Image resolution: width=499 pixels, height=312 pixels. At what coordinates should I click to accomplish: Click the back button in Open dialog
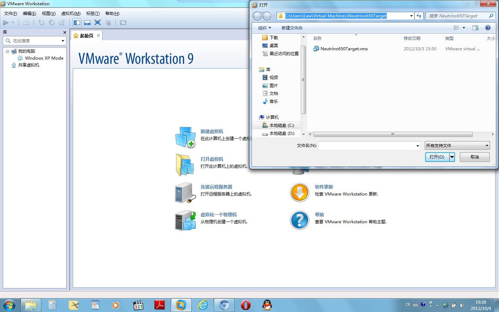pos(257,16)
